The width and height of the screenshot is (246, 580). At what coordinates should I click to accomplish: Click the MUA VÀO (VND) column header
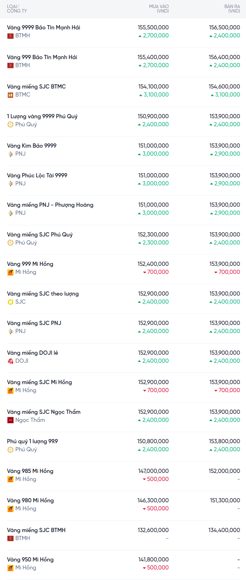coord(159,9)
